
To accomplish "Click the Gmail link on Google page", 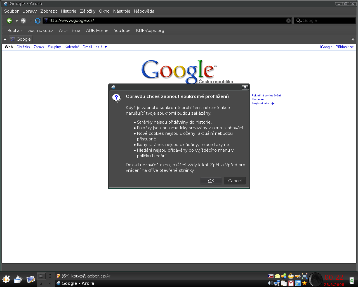I will click(x=87, y=47).
